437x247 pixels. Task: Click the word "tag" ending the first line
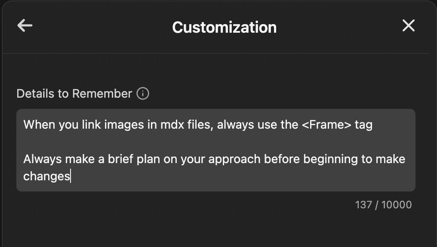click(363, 125)
